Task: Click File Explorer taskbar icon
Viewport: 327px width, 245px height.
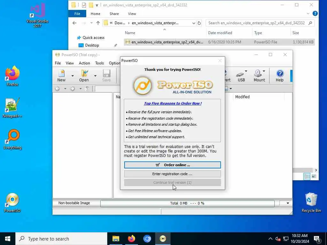Action: 116,239
